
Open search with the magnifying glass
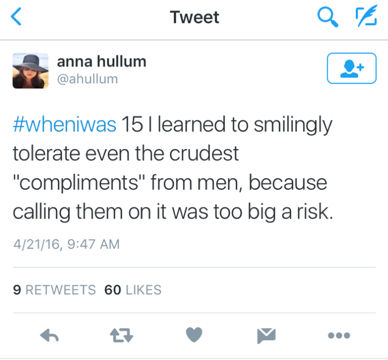pos(328,17)
